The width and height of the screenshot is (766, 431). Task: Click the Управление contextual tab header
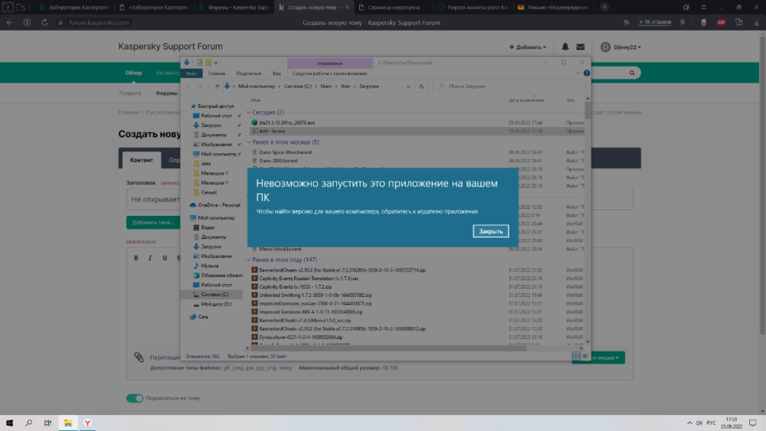(329, 63)
